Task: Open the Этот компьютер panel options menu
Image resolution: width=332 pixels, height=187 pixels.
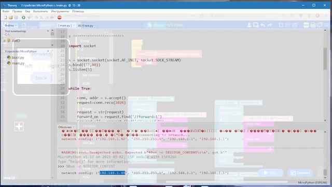Action: coord(48,31)
